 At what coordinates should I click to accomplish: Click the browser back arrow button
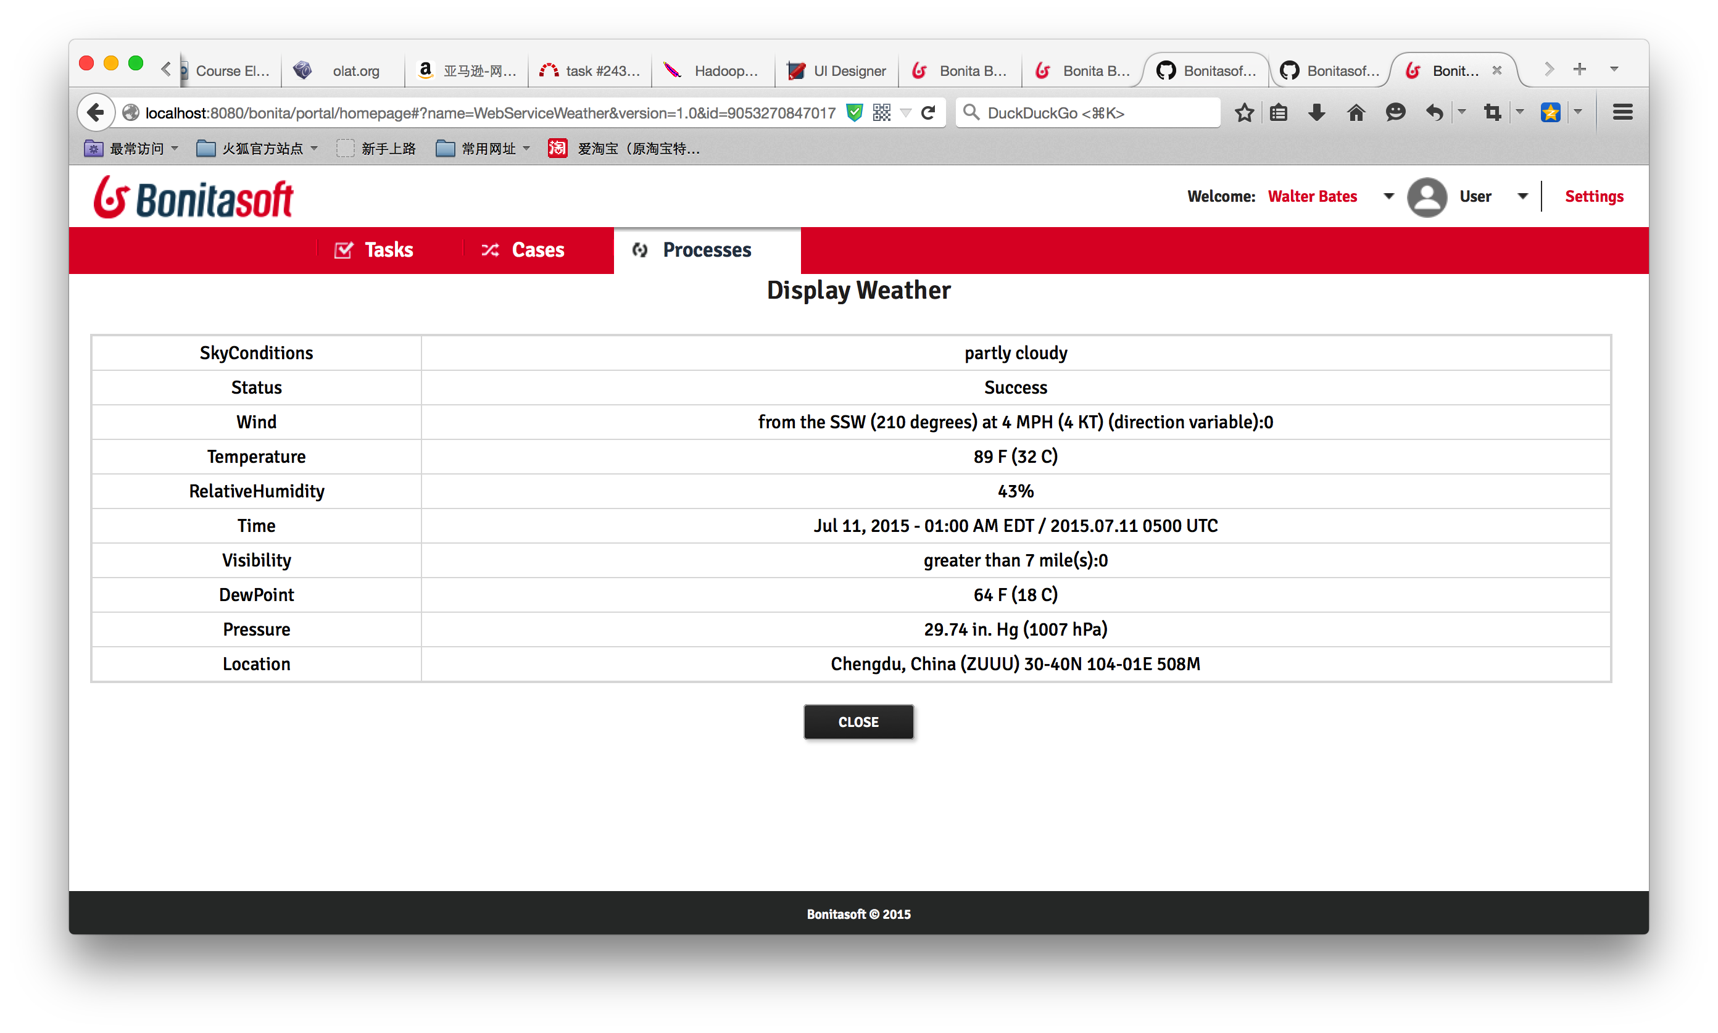pos(96,112)
